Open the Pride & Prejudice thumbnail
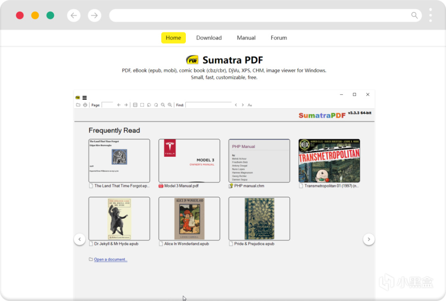This screenshot has width=446, height=301. [259, 219]
